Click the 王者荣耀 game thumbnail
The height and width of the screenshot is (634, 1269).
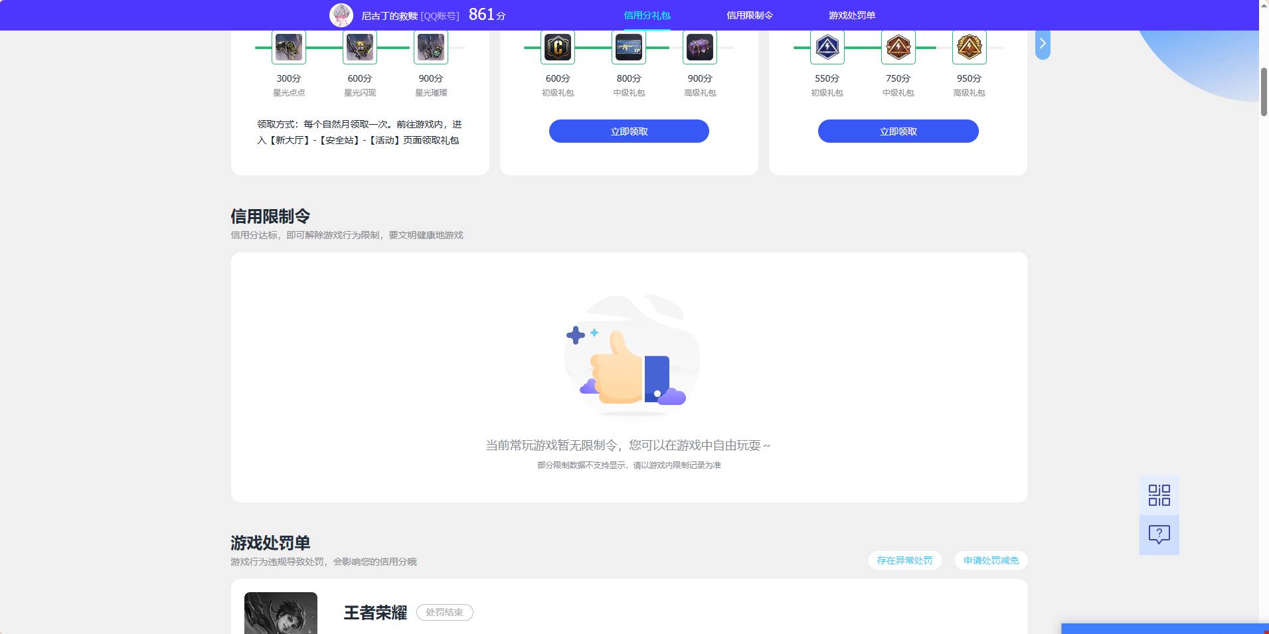point(281,613)
